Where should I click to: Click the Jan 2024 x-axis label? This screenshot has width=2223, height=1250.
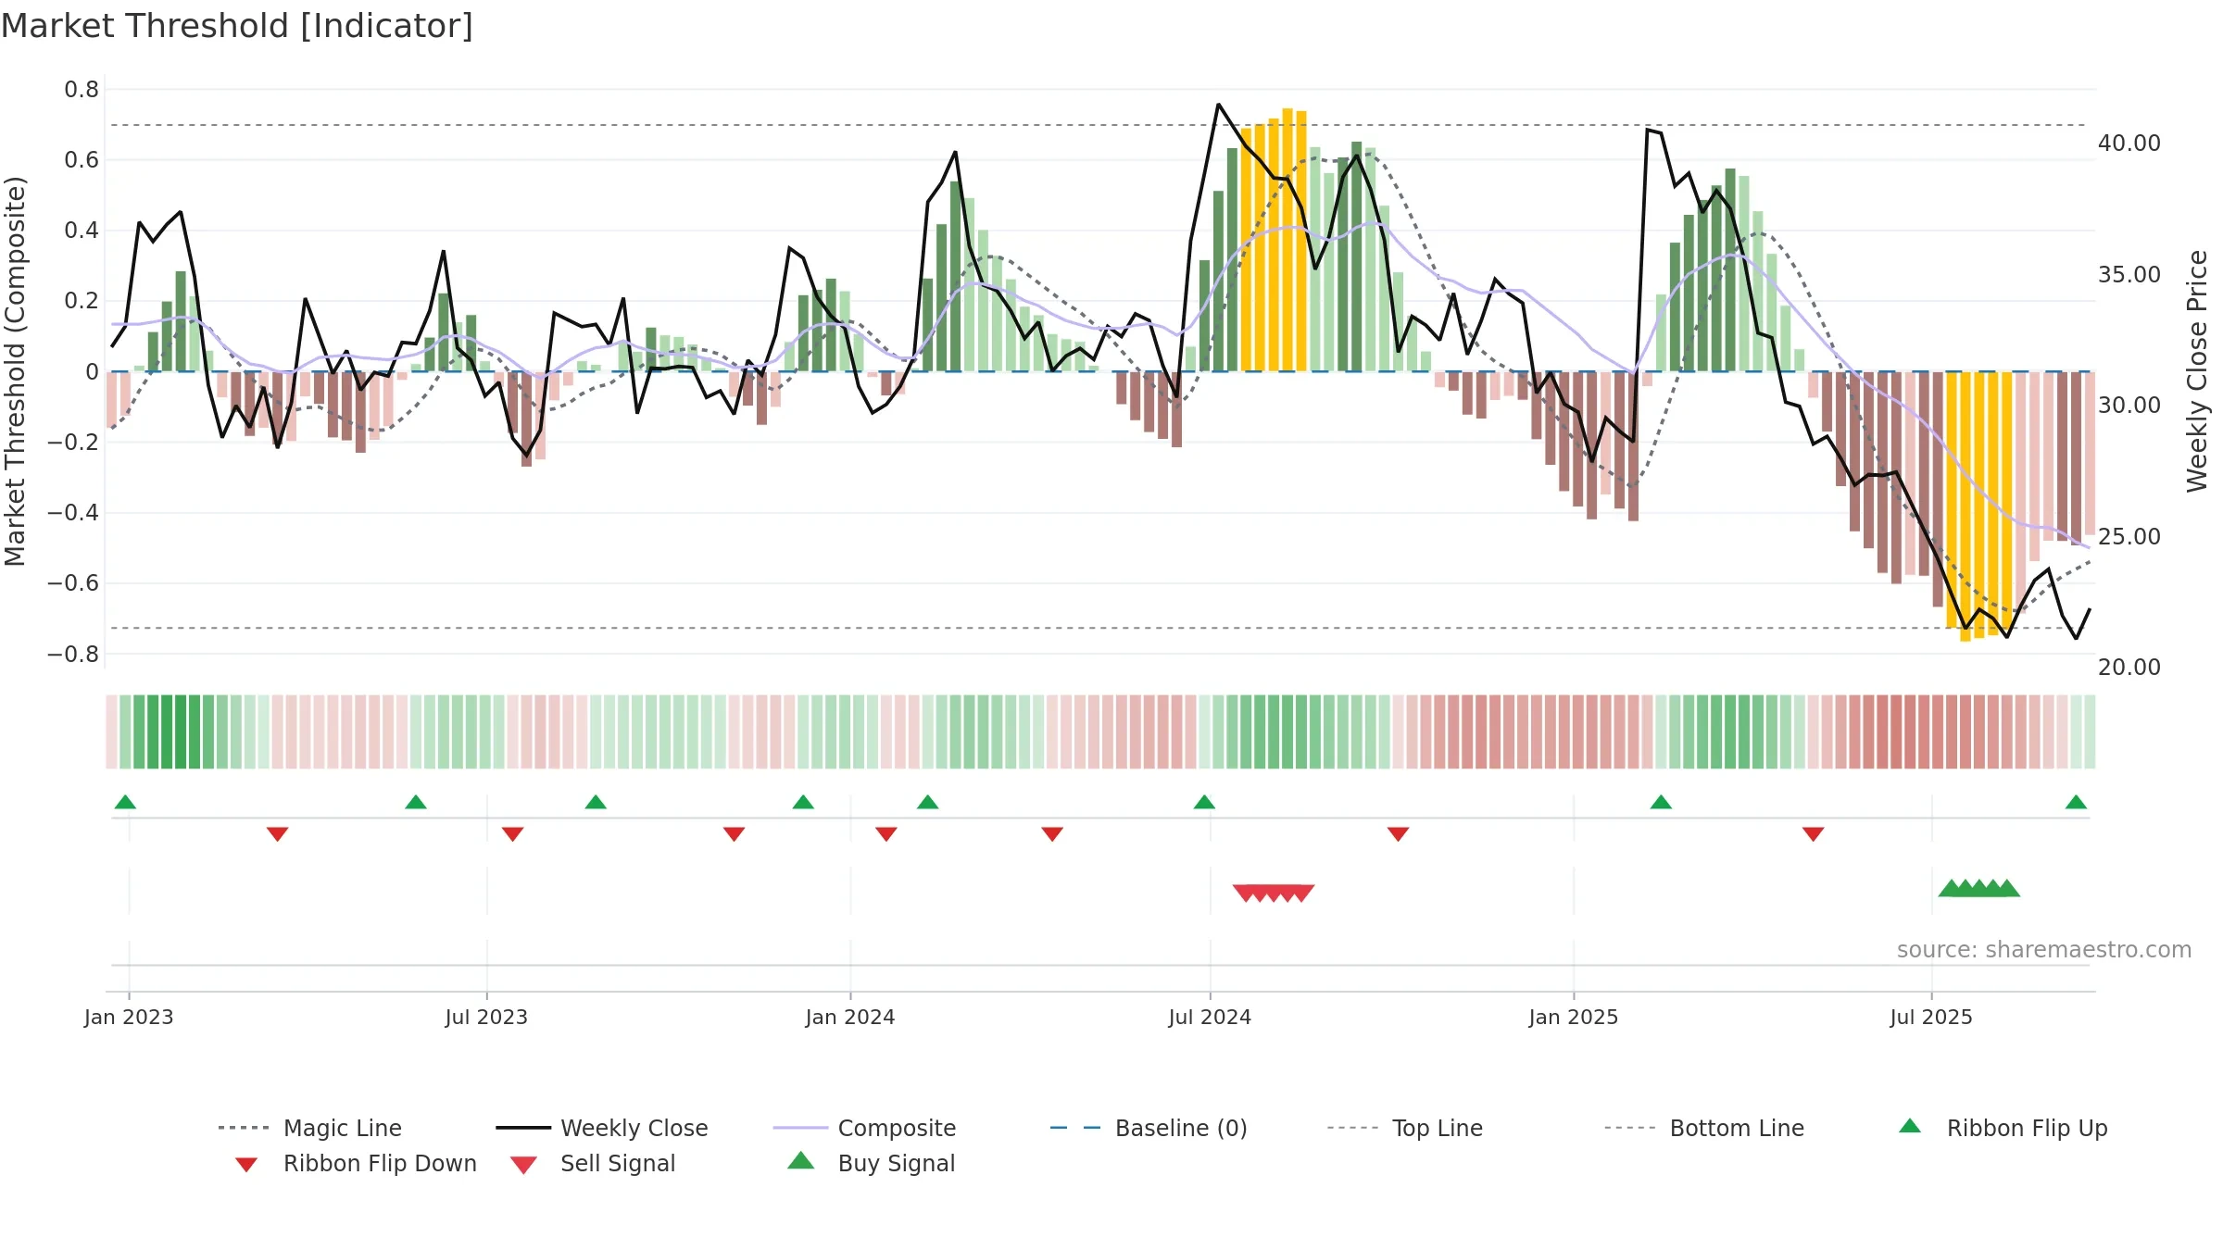[850, 1017]
